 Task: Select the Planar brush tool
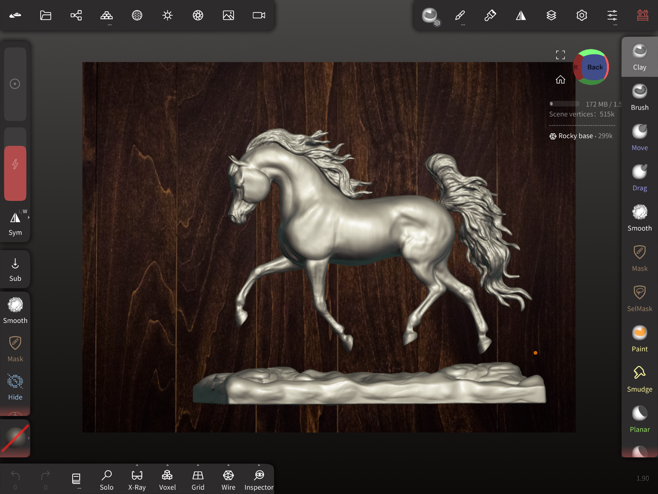(x=639, y=419)
